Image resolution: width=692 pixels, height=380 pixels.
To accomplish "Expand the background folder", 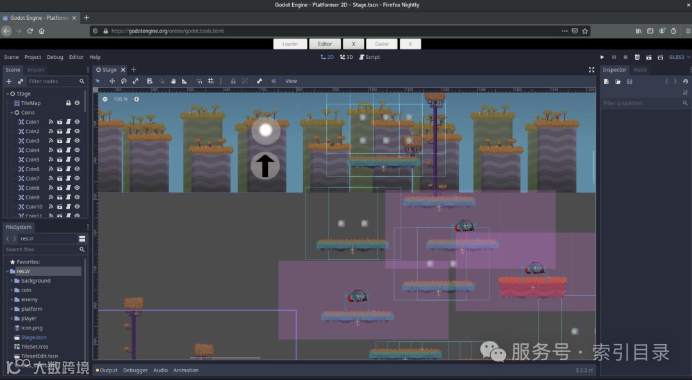I will coord(12,281).
